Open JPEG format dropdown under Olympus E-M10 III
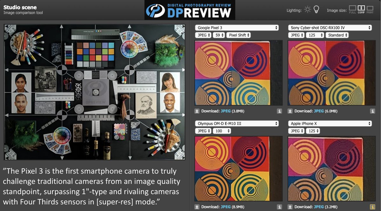The width and height of the screenshot is (381, 211). point(203,131)
